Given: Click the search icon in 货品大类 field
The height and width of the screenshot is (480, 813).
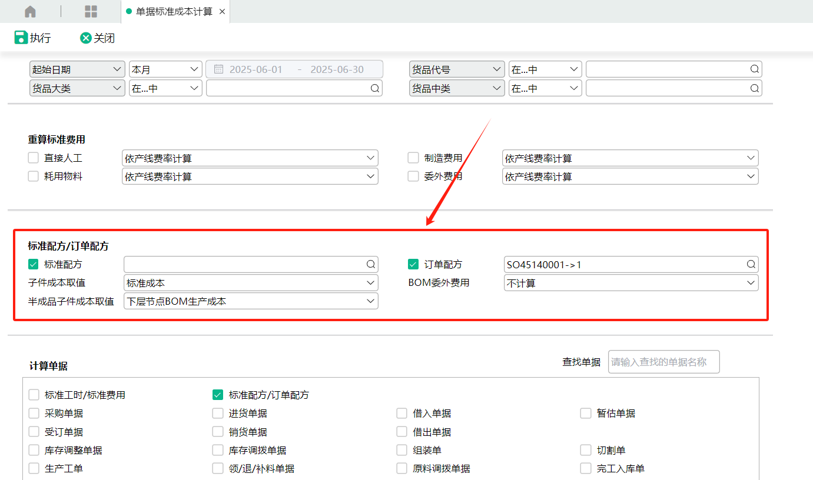Looking at the screenshot, I should [374, 88].
